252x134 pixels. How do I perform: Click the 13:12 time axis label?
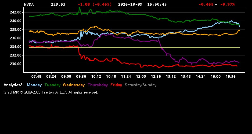click(x=171, y=77)
